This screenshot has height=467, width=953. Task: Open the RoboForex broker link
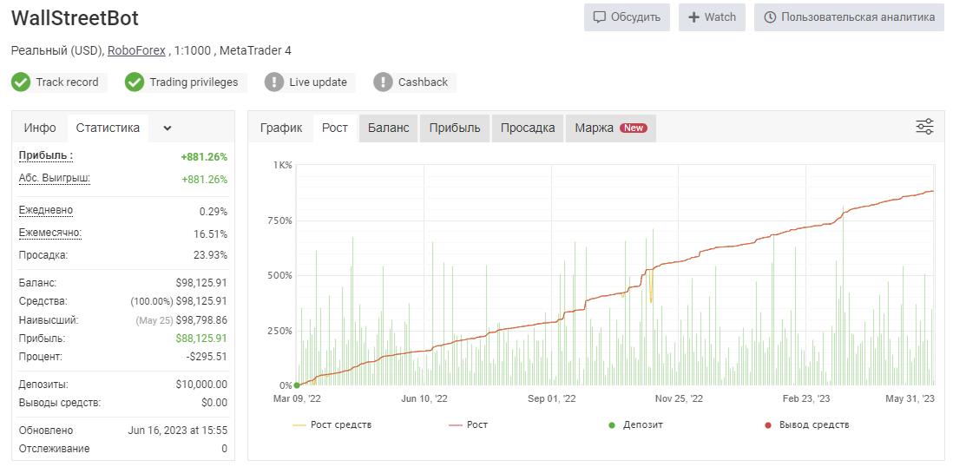[x=137, y=51]
